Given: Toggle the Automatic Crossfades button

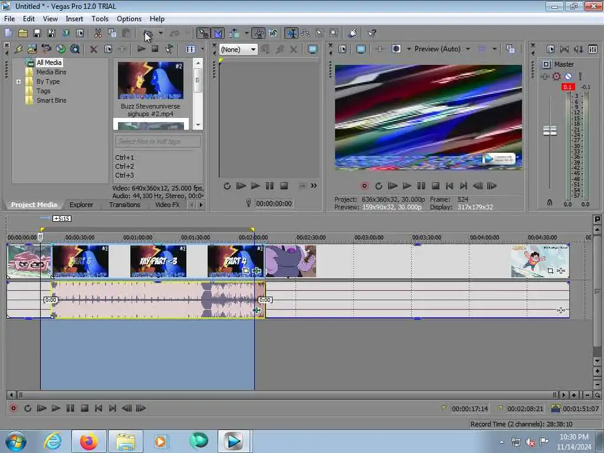Looking at the screenshot, I should 218,34.
